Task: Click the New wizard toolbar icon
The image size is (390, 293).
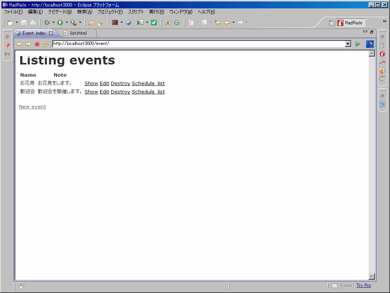Action: pyautogui.click(x=10, y=23)
